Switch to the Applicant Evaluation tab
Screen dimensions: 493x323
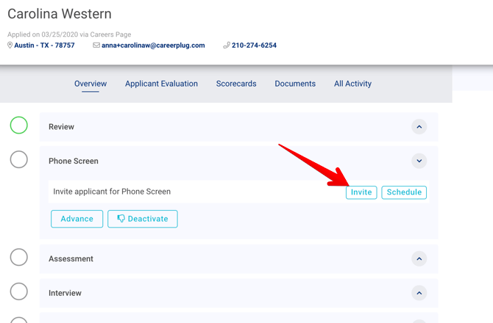pos(161,84)
